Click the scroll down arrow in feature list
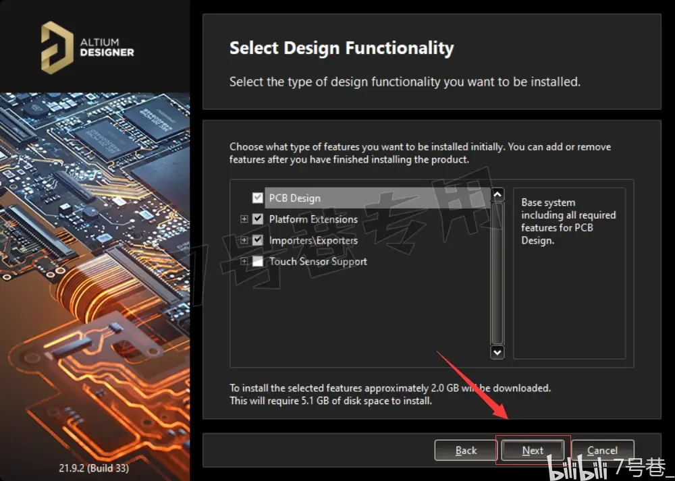Image resolution: width=675 pixels, height=481 pixels. tap(497, 352)
